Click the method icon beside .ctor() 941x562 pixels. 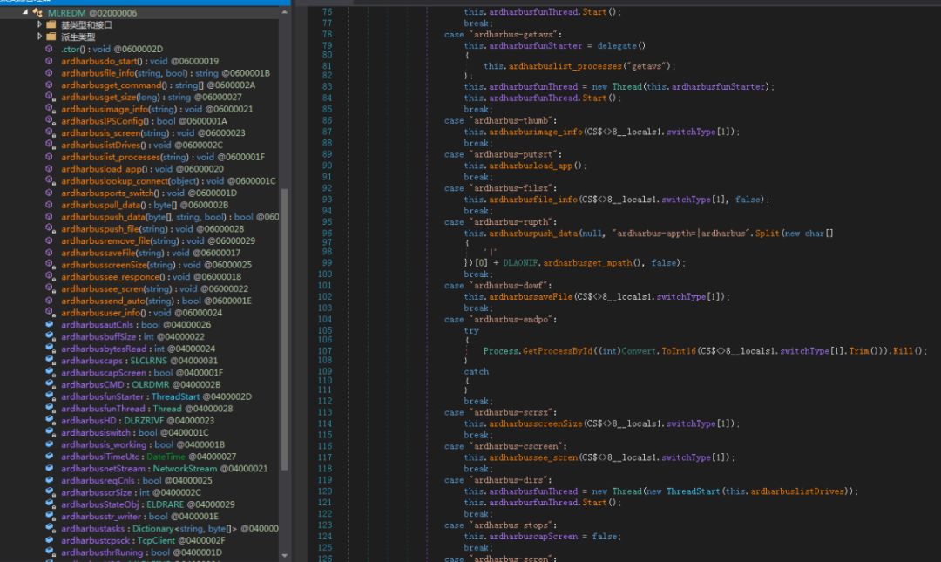50,50
